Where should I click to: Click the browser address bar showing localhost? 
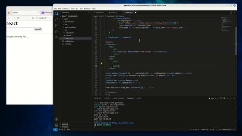(x=45, y=18)
